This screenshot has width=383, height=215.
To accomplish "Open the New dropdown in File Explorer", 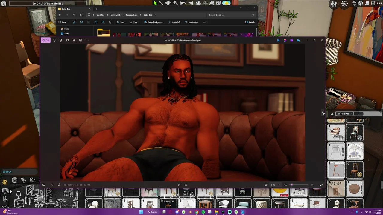I will click(x=63, y=22).
